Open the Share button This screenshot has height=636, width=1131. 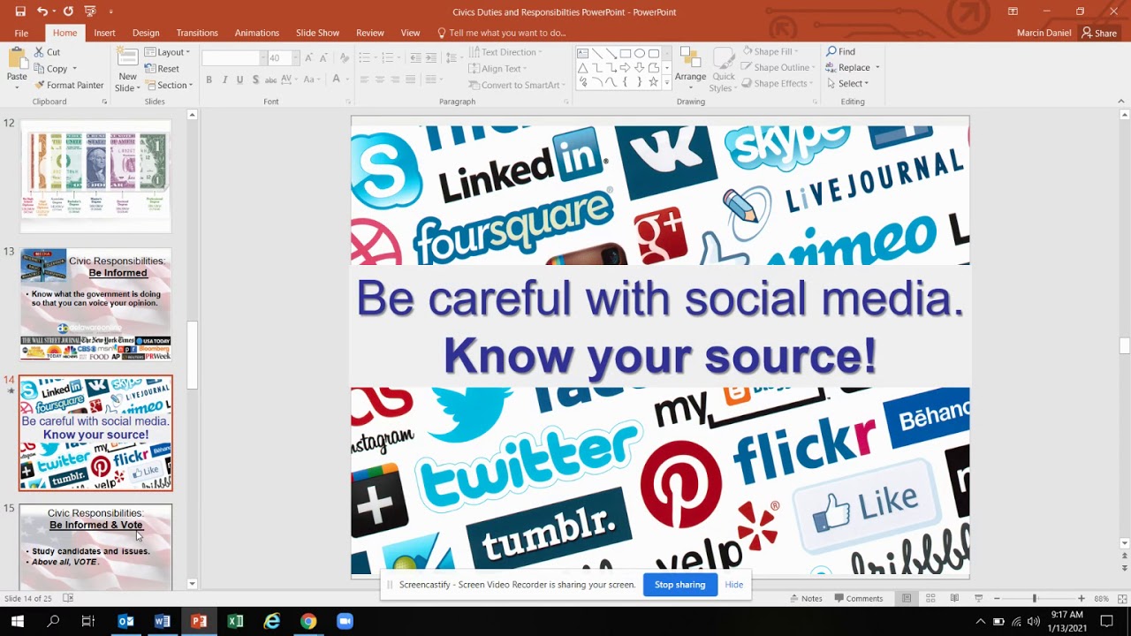[1099, 34]
